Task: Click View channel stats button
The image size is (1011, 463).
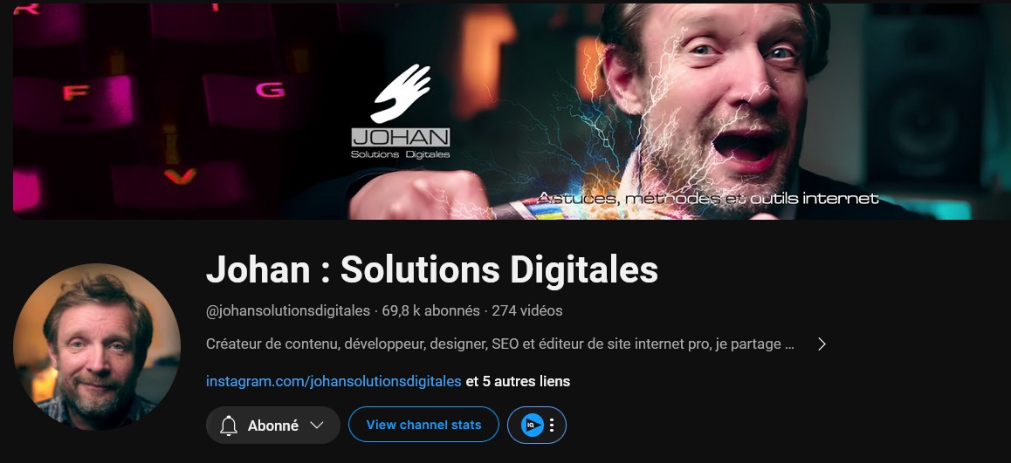Action: (x=423, y=425)
